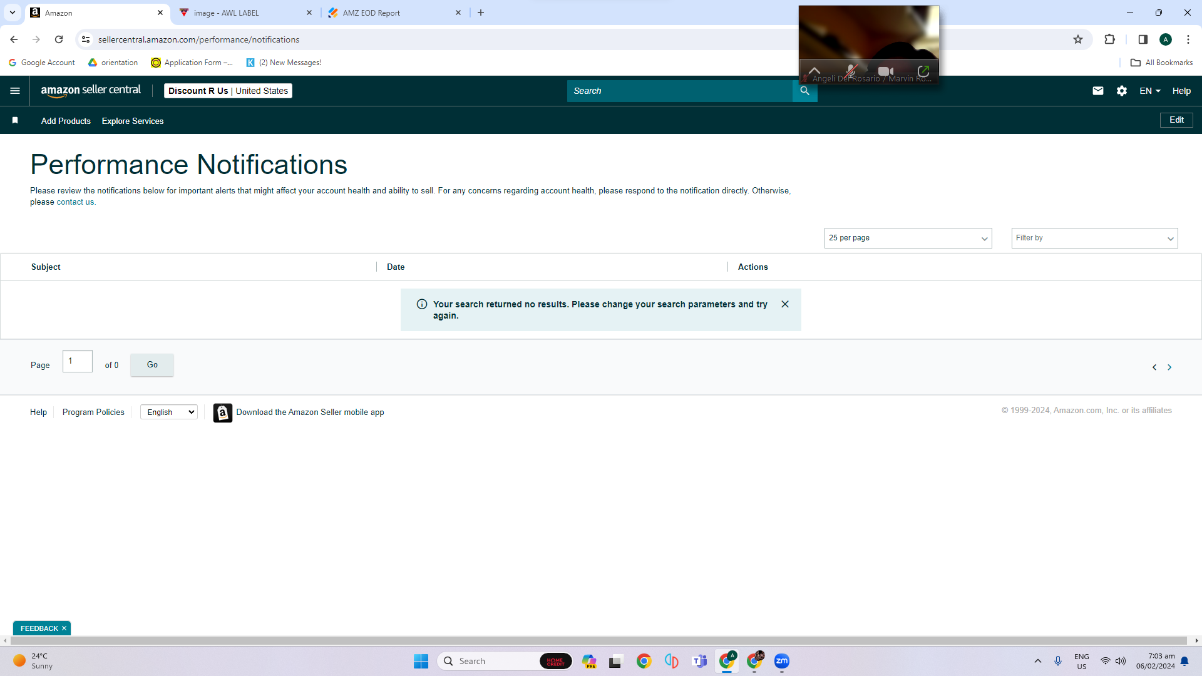
Task: Go back in browser history
Action: coord(14,39)
